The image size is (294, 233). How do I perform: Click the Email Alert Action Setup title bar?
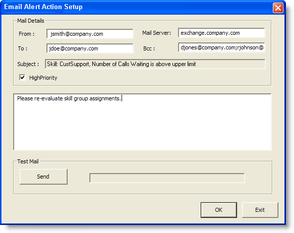(x=137, y=7)
